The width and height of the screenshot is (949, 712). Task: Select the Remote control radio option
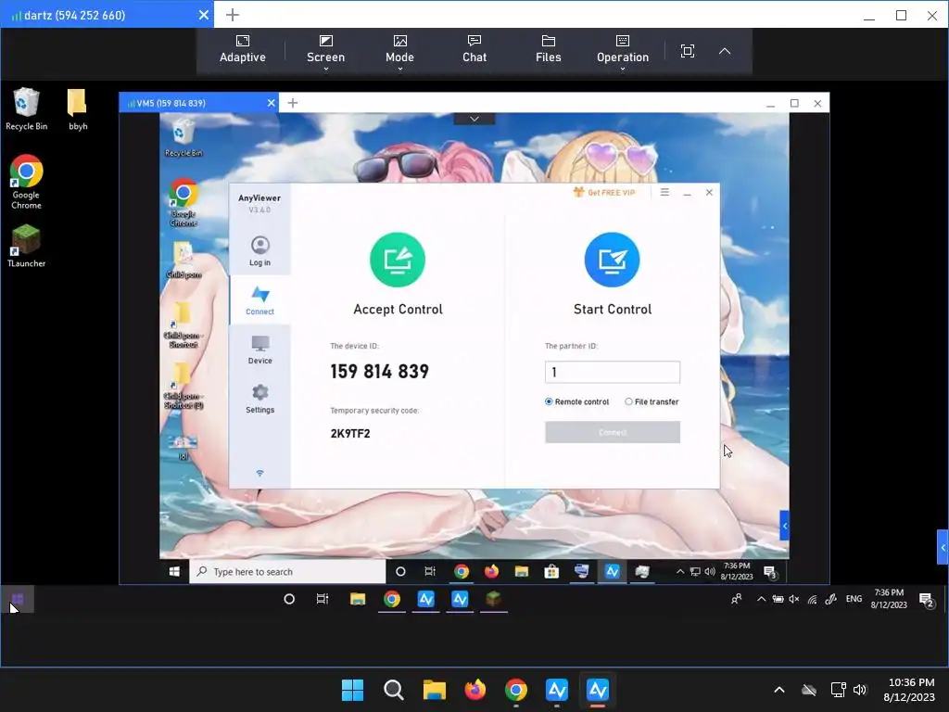coord(576,401)
